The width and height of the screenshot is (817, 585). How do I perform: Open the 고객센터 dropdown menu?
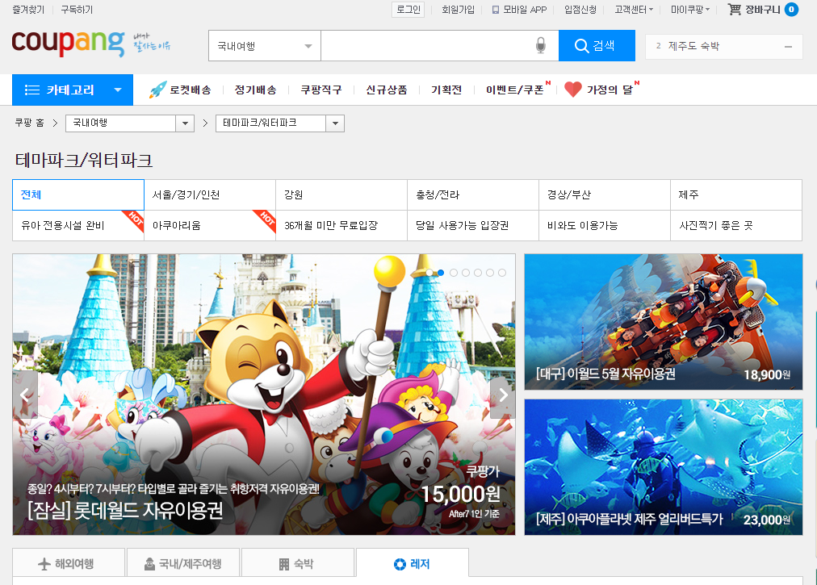tap(634, 10)
